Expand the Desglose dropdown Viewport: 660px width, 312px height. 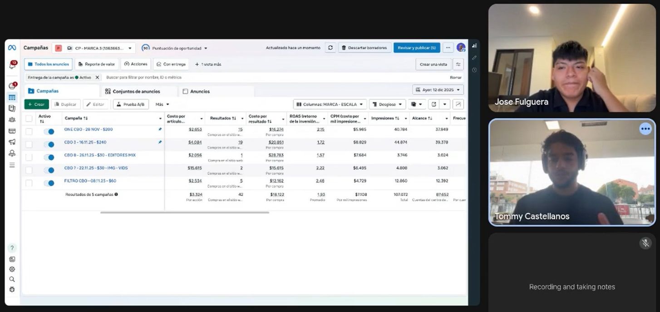pos(387,104)
